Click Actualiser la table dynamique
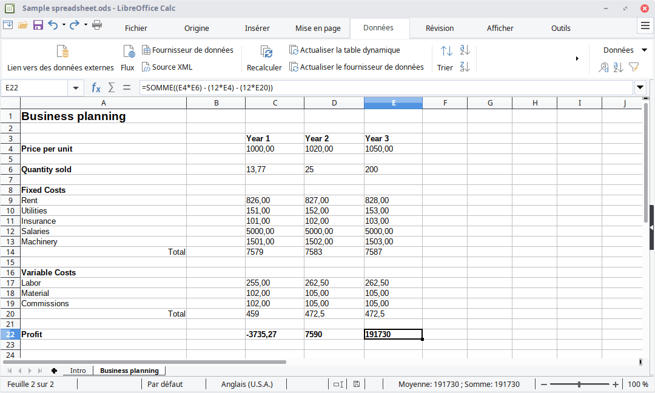Image resolution: width=655 pixels, height=393 pixels. tap(344, 50)
